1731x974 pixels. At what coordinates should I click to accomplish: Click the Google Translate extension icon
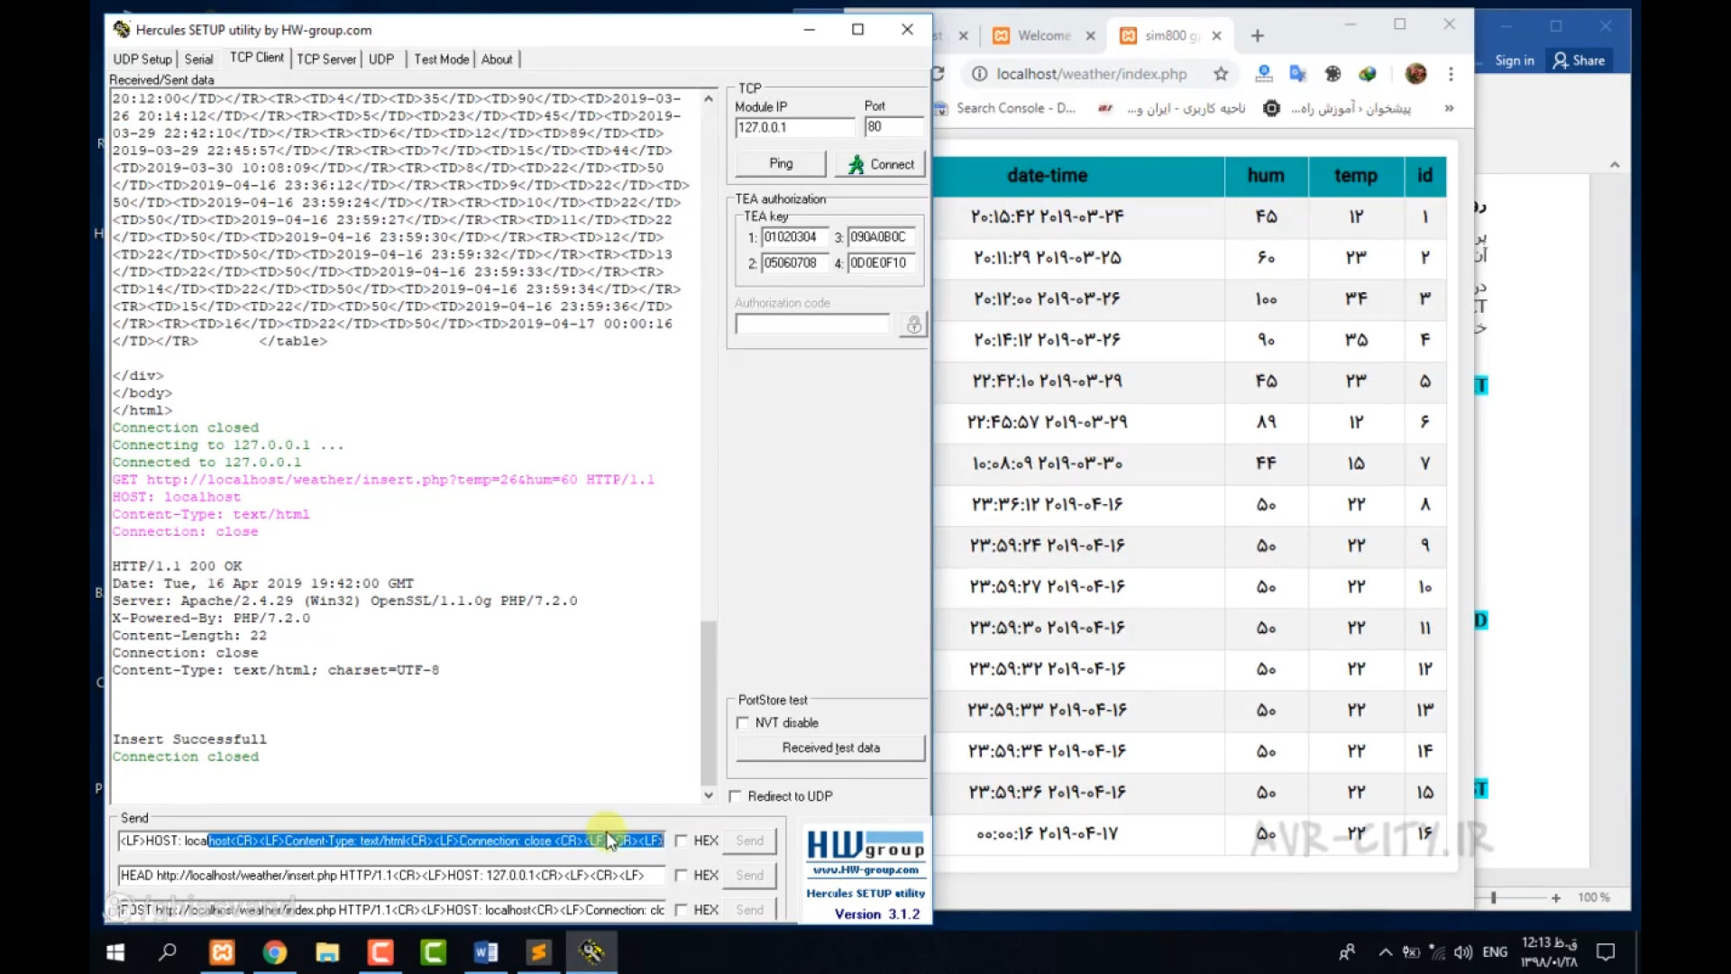click(x=1298, y=74)
